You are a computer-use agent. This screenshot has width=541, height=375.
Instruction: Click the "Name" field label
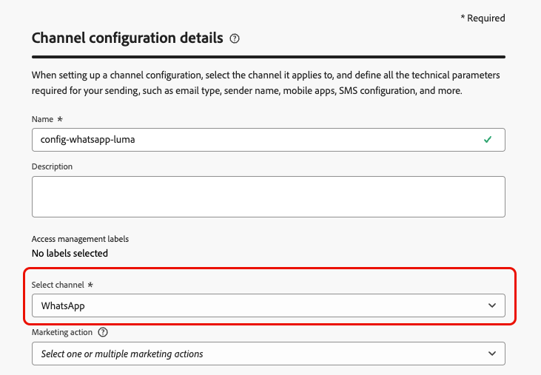[x=43, y=119]
